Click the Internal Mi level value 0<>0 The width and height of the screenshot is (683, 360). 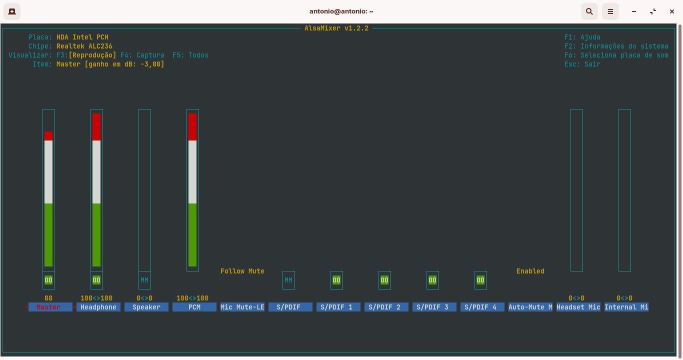[624, 298]
